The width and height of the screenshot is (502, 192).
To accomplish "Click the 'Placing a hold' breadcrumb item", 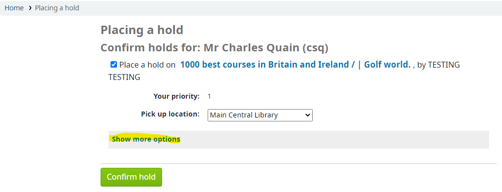I will [x=57, y=8].
